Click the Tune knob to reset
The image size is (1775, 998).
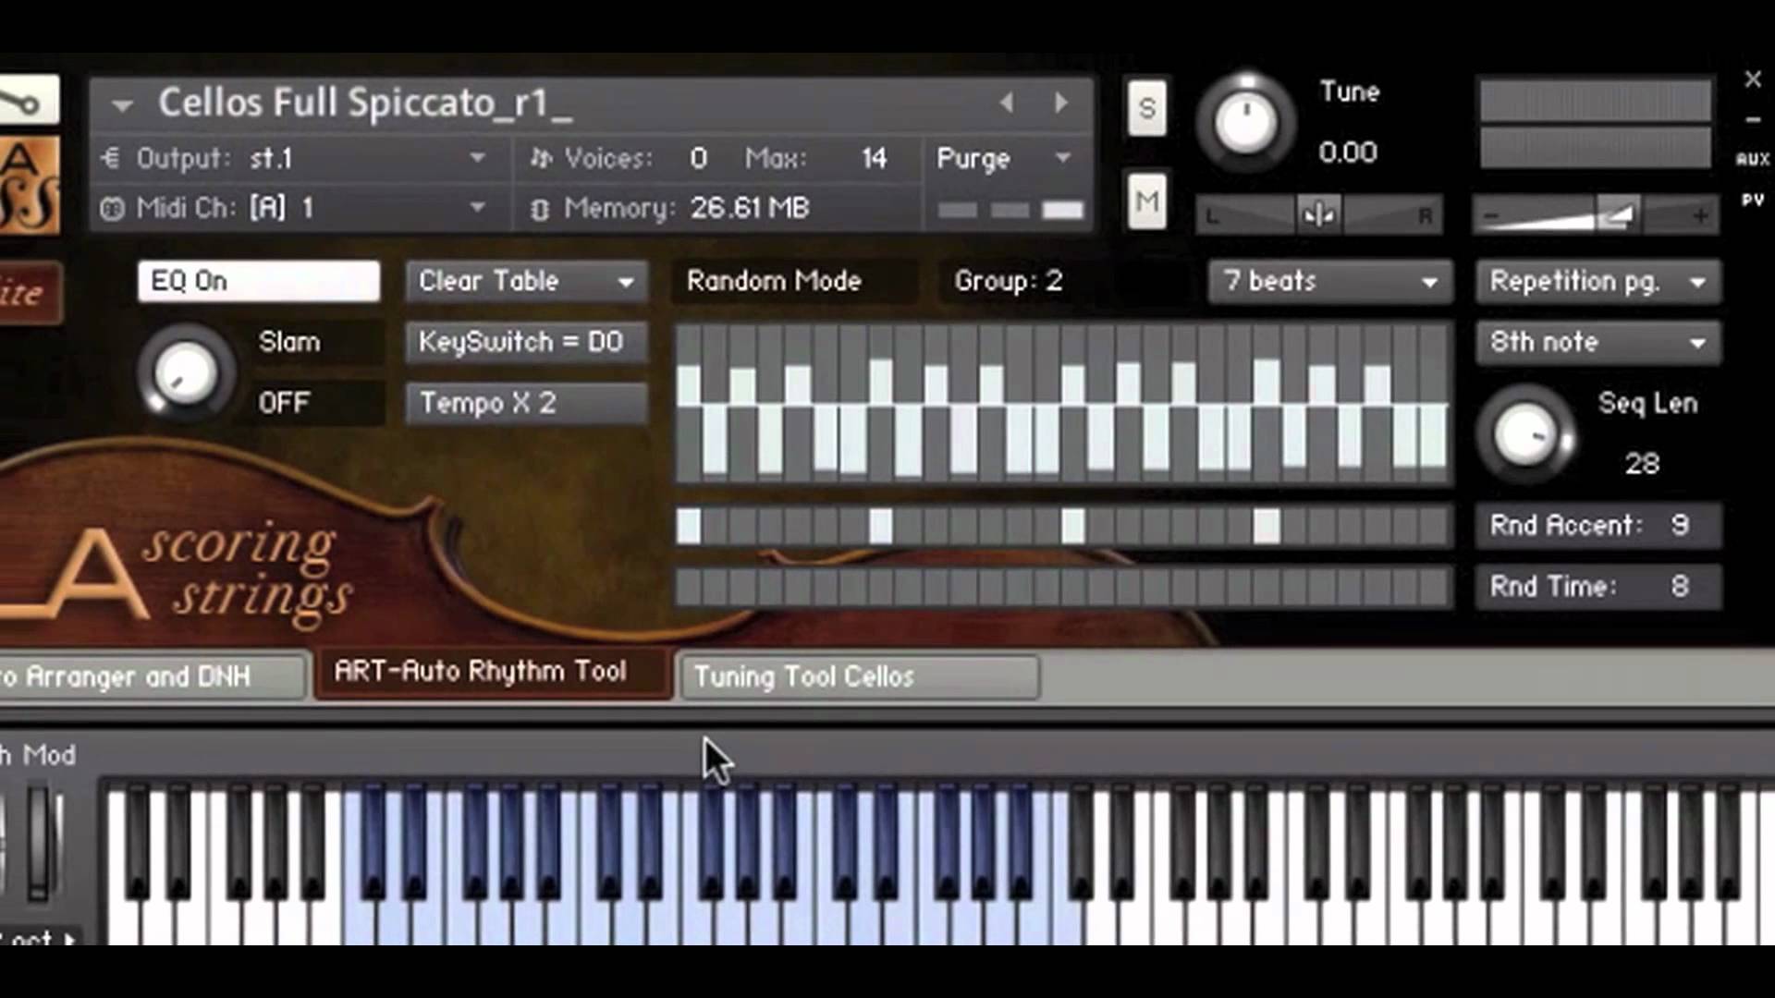1243,122
